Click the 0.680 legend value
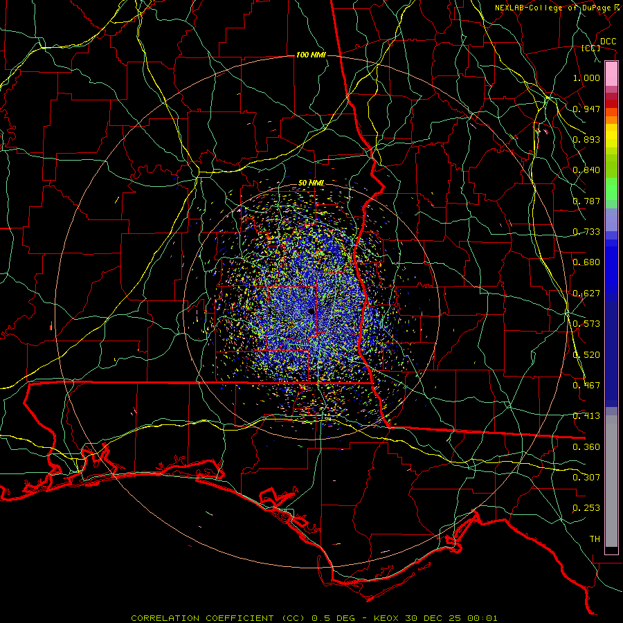 click(586, 262)
